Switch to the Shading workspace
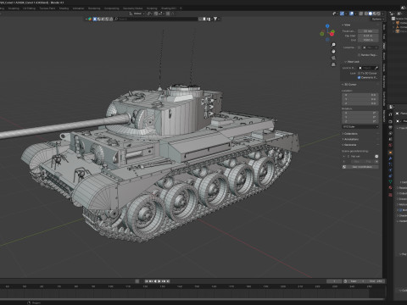The width and height of the screenshot is (407, 305). click(64, 8)
